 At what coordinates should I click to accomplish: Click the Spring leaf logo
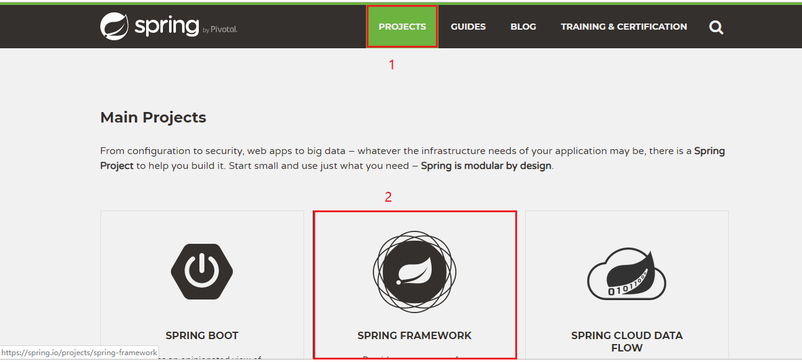[115, 26]
